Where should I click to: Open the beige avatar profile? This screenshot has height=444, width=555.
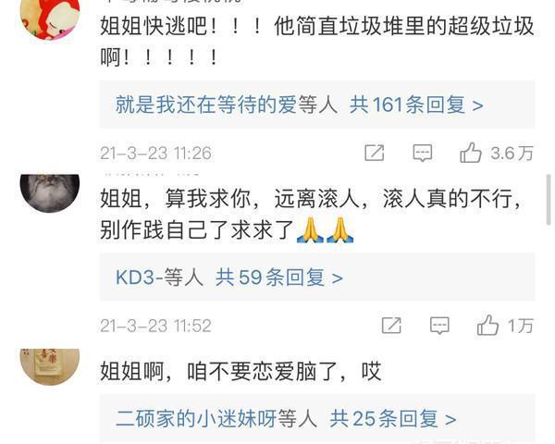pyautogui.click(x=50, y=366)
